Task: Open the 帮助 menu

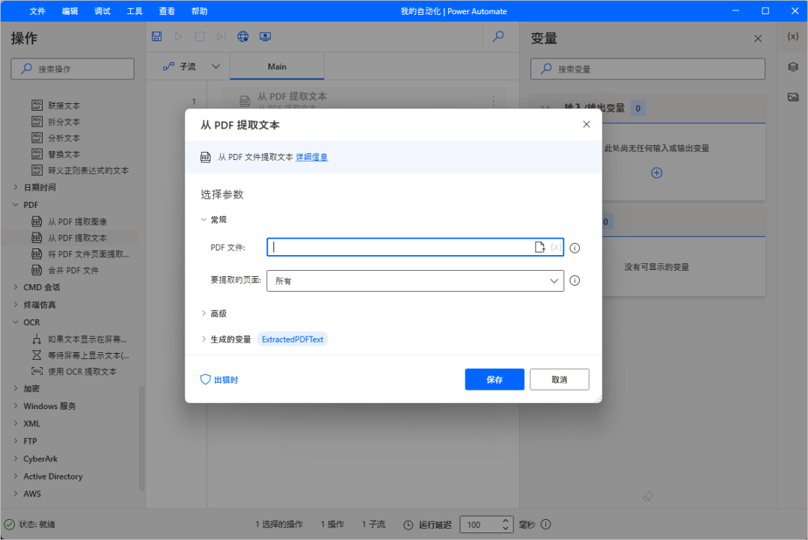Action: click(x=200, y=10)
